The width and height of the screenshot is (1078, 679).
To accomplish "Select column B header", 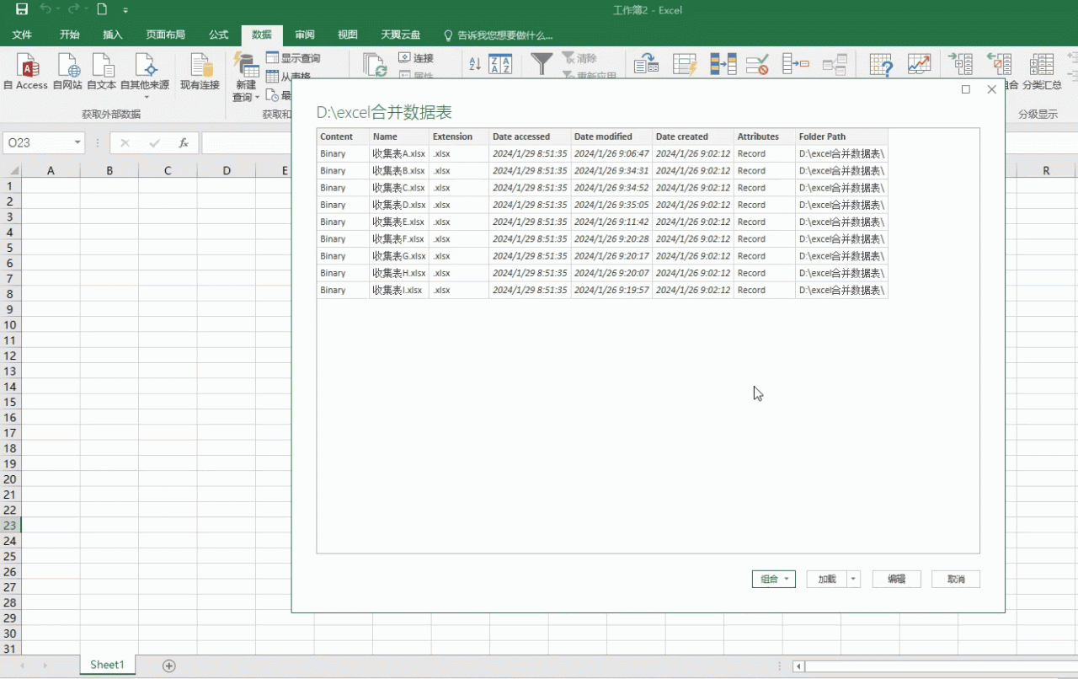I will 109,171.
